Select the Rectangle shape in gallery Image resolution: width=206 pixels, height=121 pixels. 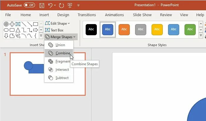point(36,24)
